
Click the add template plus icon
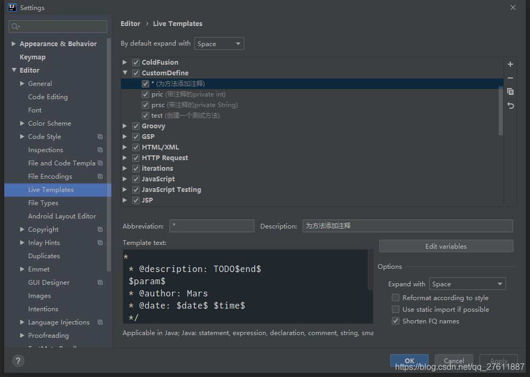pos(510,64)
